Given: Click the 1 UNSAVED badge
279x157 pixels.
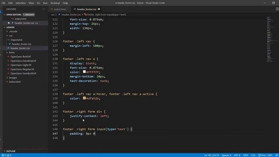Looking at the screenshot, I should tap(29, 14).
